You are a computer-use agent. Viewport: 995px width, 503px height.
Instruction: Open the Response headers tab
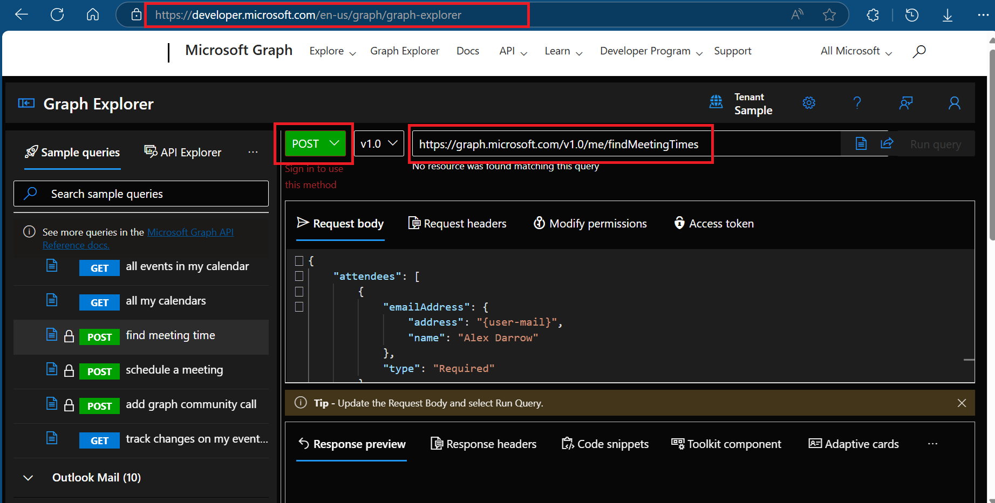click(483, 444)
